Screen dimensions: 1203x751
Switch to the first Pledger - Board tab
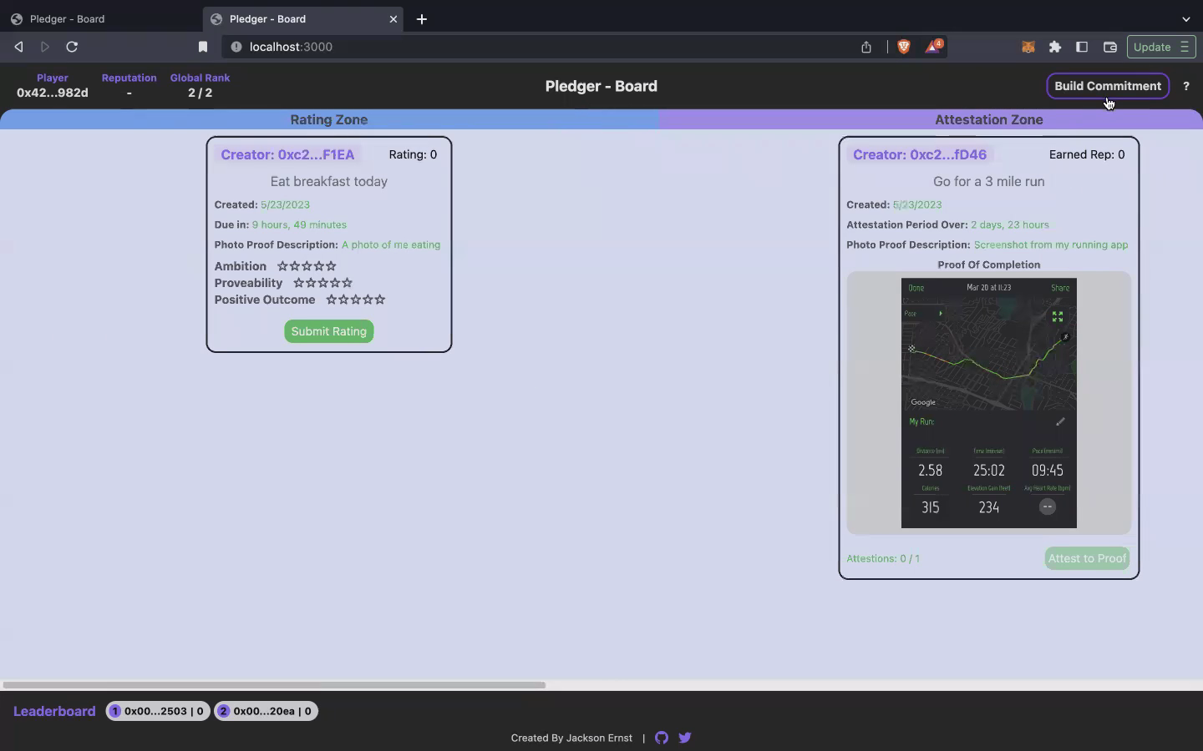pyautogui.click(x=100, y=18)
